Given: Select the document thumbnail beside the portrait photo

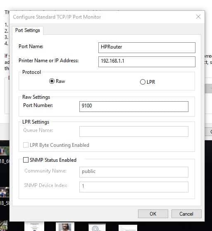Looking at the screenshot, I should coord(34,226).
